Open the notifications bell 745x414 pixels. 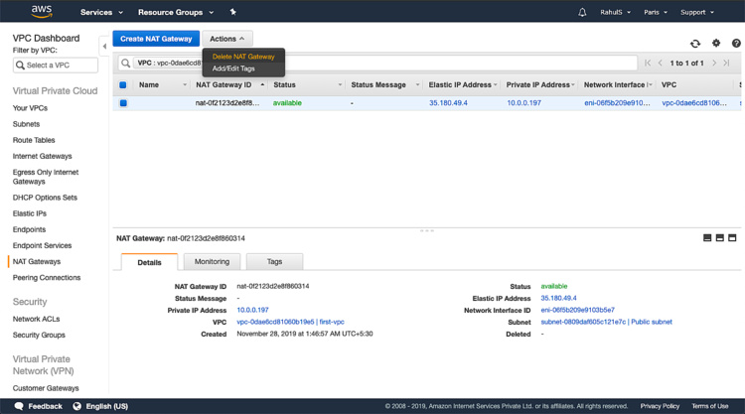pyautogui.click(x=582, y=12)
